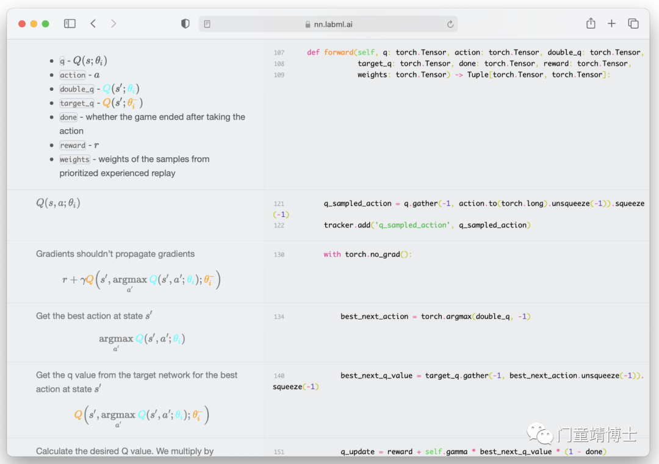This screenshot has height=464, width=659.
Task: Click the 'target_q' inline code label
Action: pos(77,103)
